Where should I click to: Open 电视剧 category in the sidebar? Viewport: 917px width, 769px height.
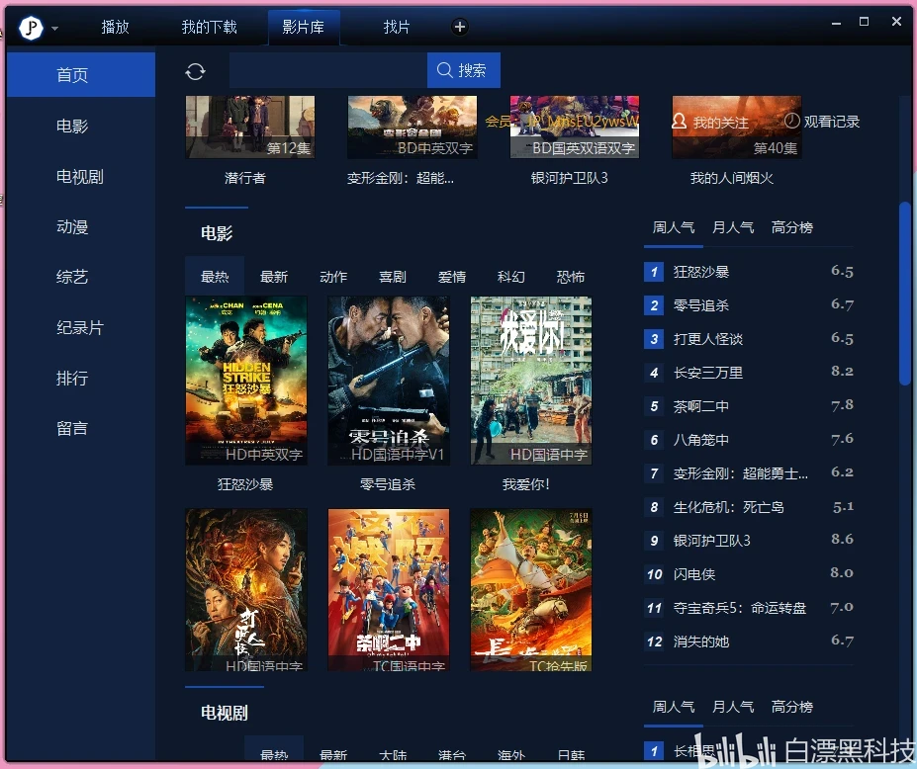(x=81, y=176)
